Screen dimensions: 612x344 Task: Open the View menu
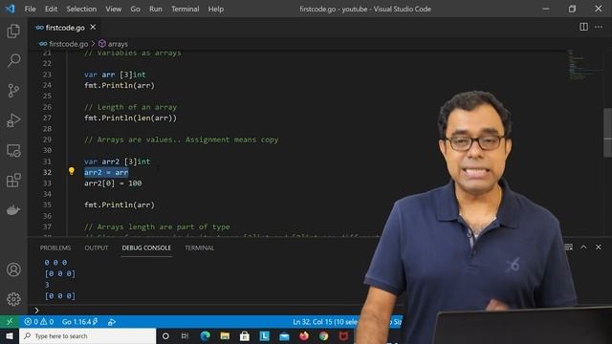(113, 9)
